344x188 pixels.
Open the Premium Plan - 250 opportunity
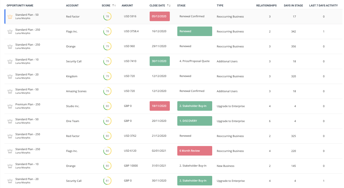coord(28,104)
